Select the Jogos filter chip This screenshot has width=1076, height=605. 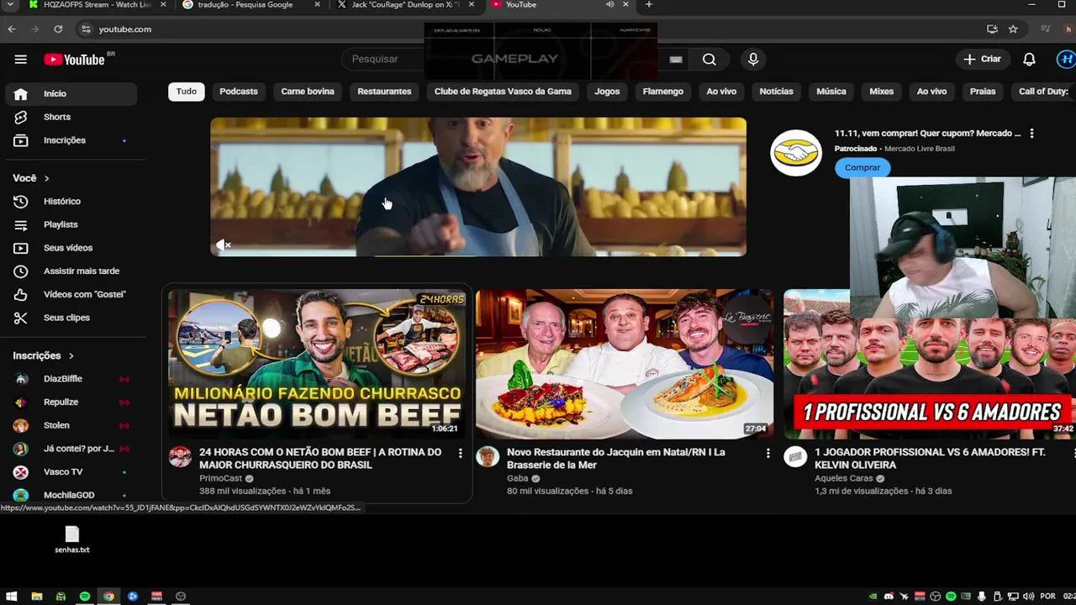pyautogui.click(x=607, y=92)
